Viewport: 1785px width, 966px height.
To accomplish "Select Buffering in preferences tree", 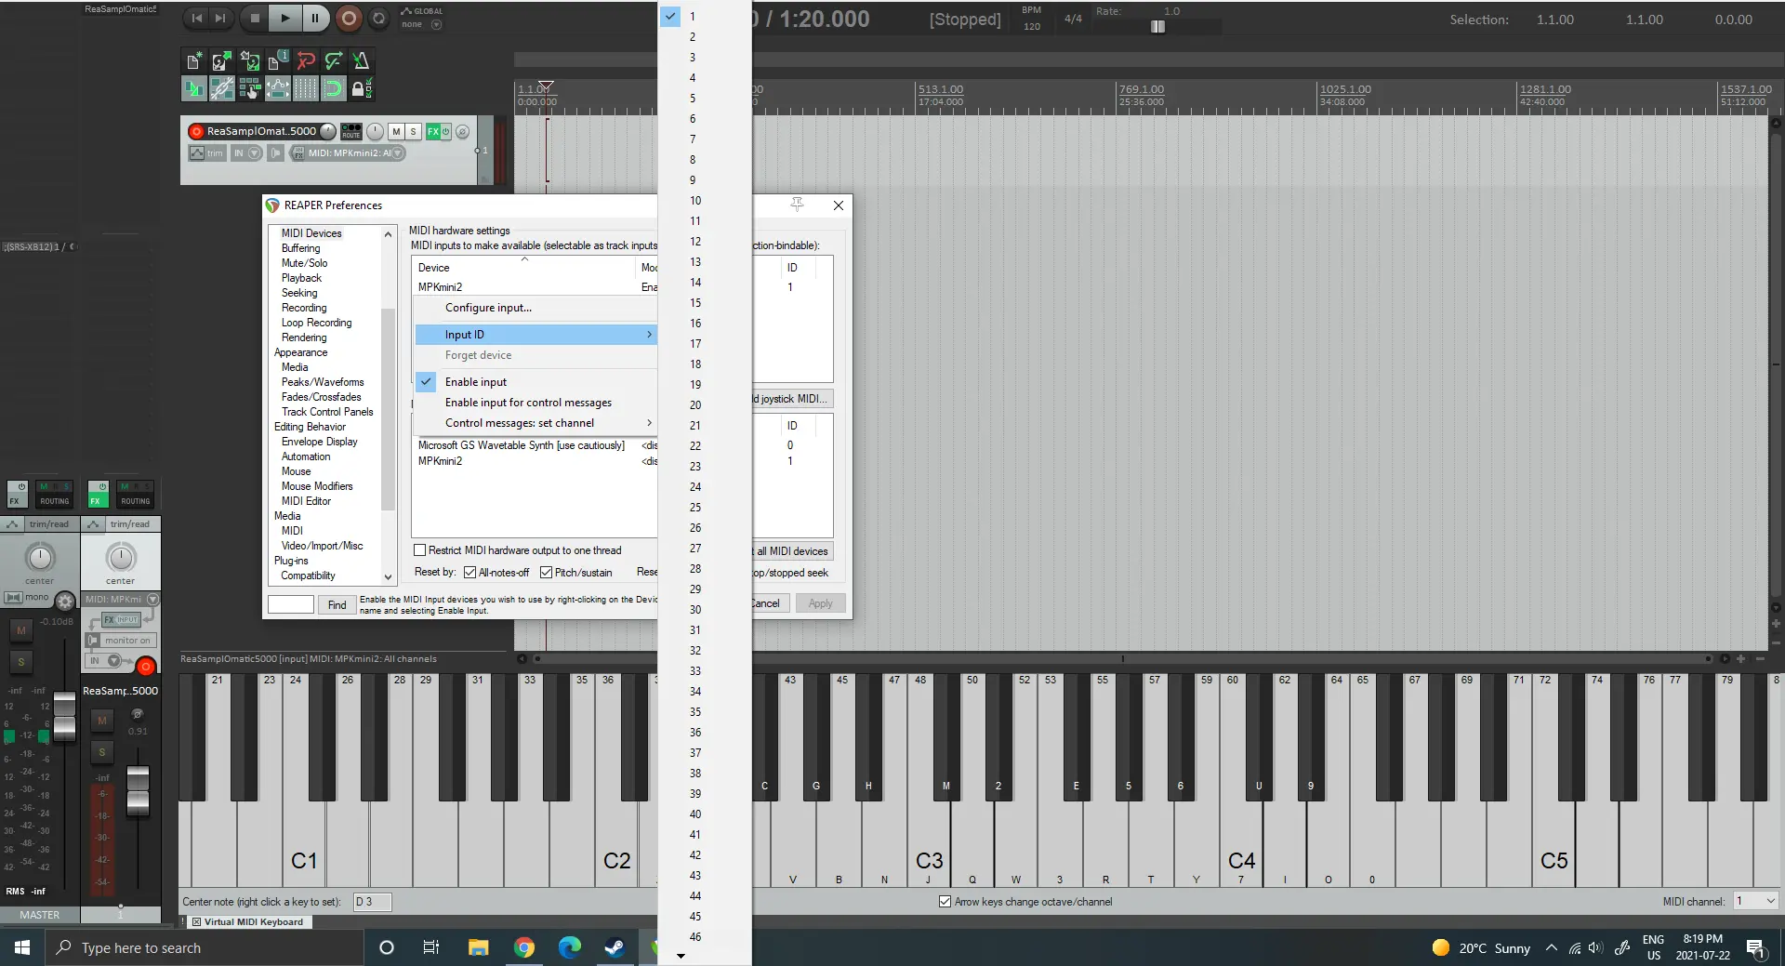I will point(300,248).
